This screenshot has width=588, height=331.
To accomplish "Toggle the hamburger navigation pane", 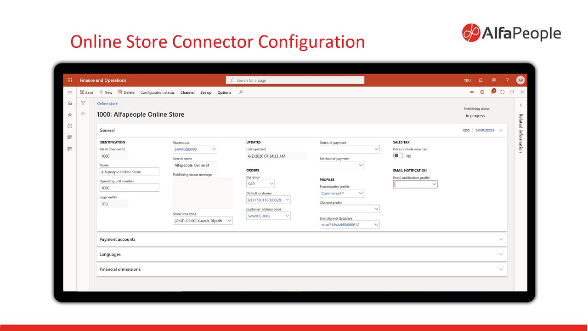I will (x=70, y=92).
